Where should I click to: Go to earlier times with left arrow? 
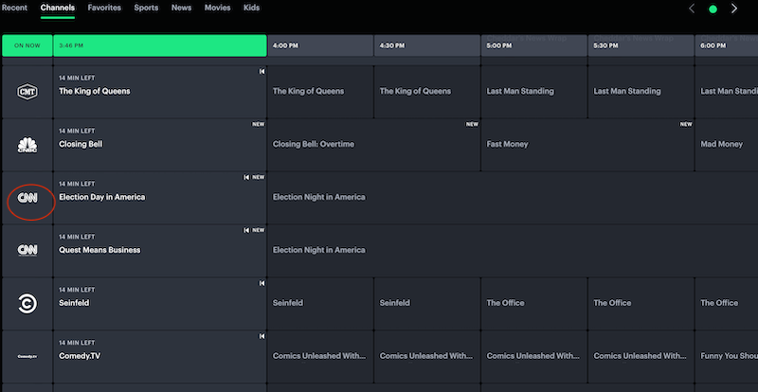pyautogui.click(x=692, y=9)
